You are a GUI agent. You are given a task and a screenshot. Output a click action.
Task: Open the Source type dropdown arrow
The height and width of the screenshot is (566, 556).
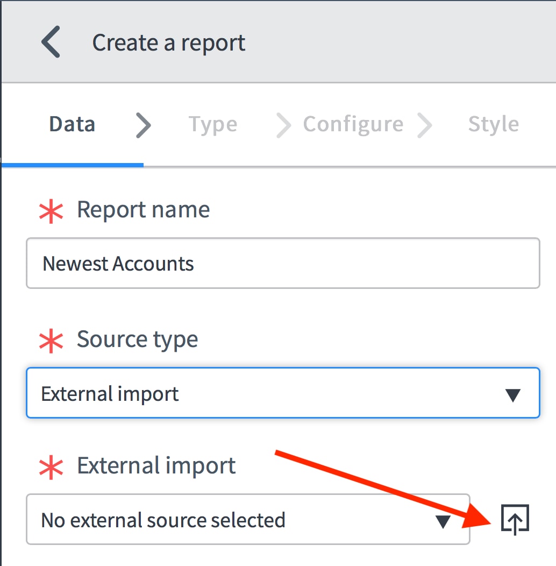pyautogui.click(x=513, y=395)
